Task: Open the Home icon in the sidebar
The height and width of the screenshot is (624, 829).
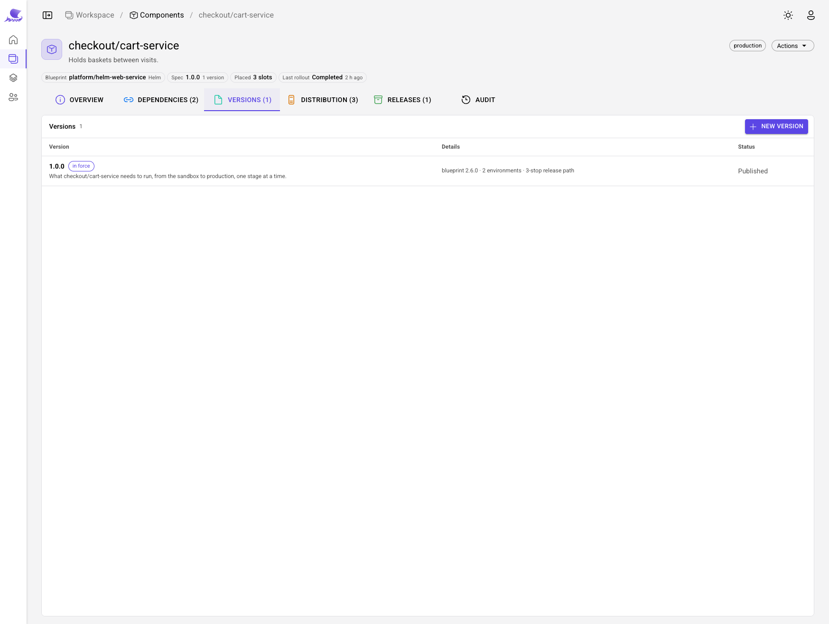Action: (13, 39)
